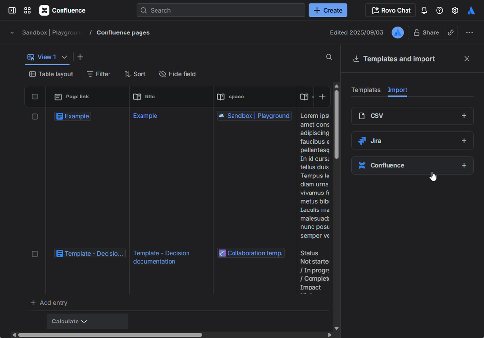The height and width of the screenshot is (338, 484).
Task: Check the Example row checkbox
Action: [x=35, y=117]
